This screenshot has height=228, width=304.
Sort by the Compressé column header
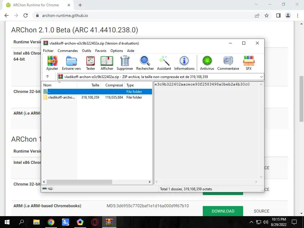113,85
